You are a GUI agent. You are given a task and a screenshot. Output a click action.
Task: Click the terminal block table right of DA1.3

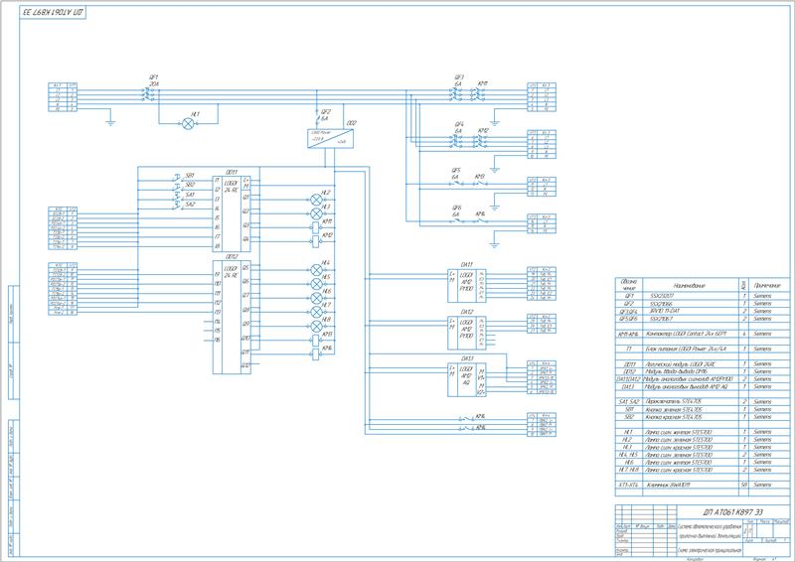[x=542, y=378]
